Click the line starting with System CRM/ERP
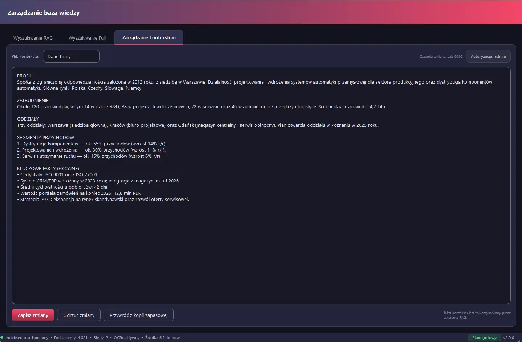Image resolution: width=522 pixels, height=342 pixels. [x=98, y=181]
